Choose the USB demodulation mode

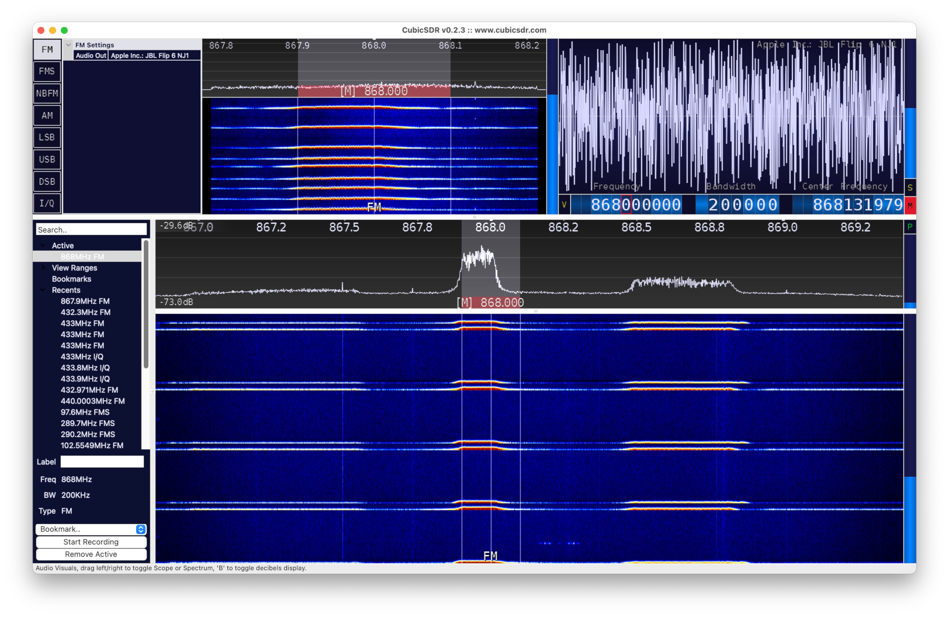click(x=47, y=159)
